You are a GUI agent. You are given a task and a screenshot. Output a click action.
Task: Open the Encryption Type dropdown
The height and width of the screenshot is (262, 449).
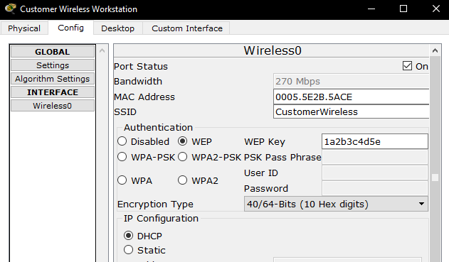[336, 204]
